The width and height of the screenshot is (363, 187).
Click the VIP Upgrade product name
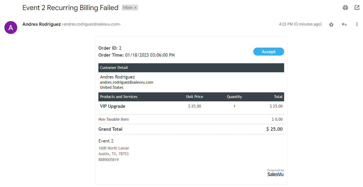click(x=113, y=106)
